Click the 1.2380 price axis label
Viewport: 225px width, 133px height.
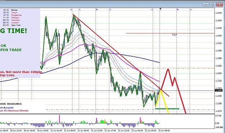tap(219, 58)
